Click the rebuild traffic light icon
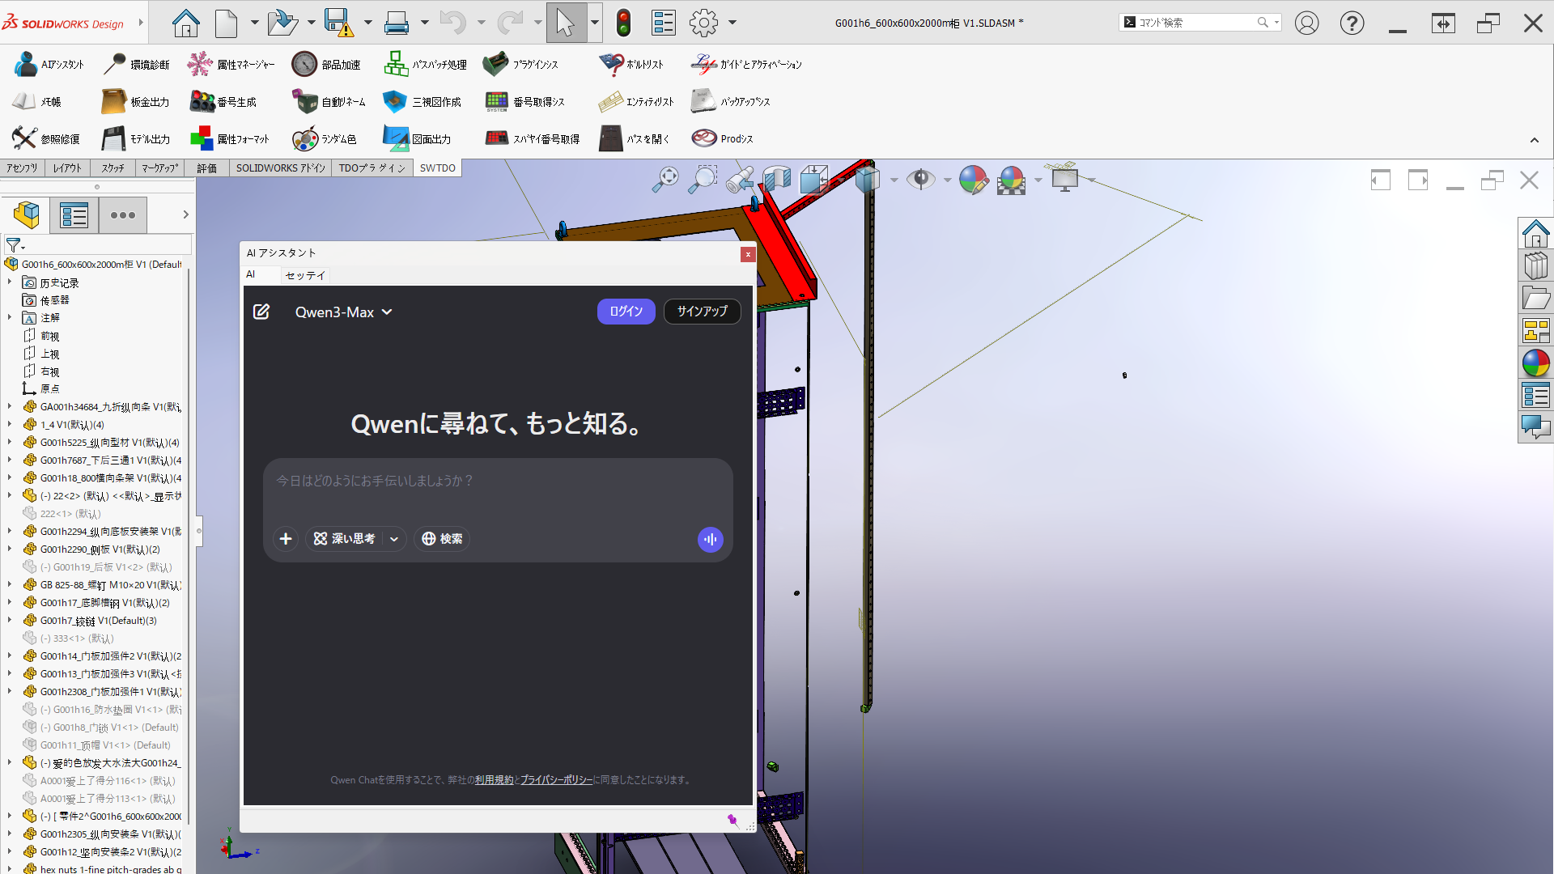 tap(623, 23)
